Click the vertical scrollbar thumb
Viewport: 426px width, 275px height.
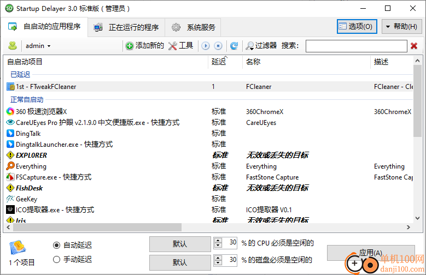pos(417,101)
